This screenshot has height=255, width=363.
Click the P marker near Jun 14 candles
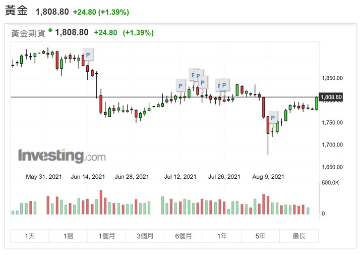[x=88, y=55]
